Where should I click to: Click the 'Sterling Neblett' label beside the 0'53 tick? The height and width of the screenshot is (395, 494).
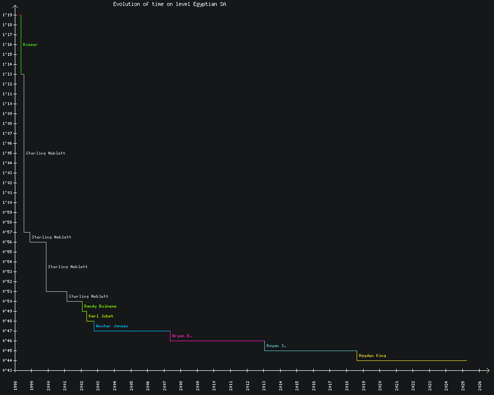(68, 267)
